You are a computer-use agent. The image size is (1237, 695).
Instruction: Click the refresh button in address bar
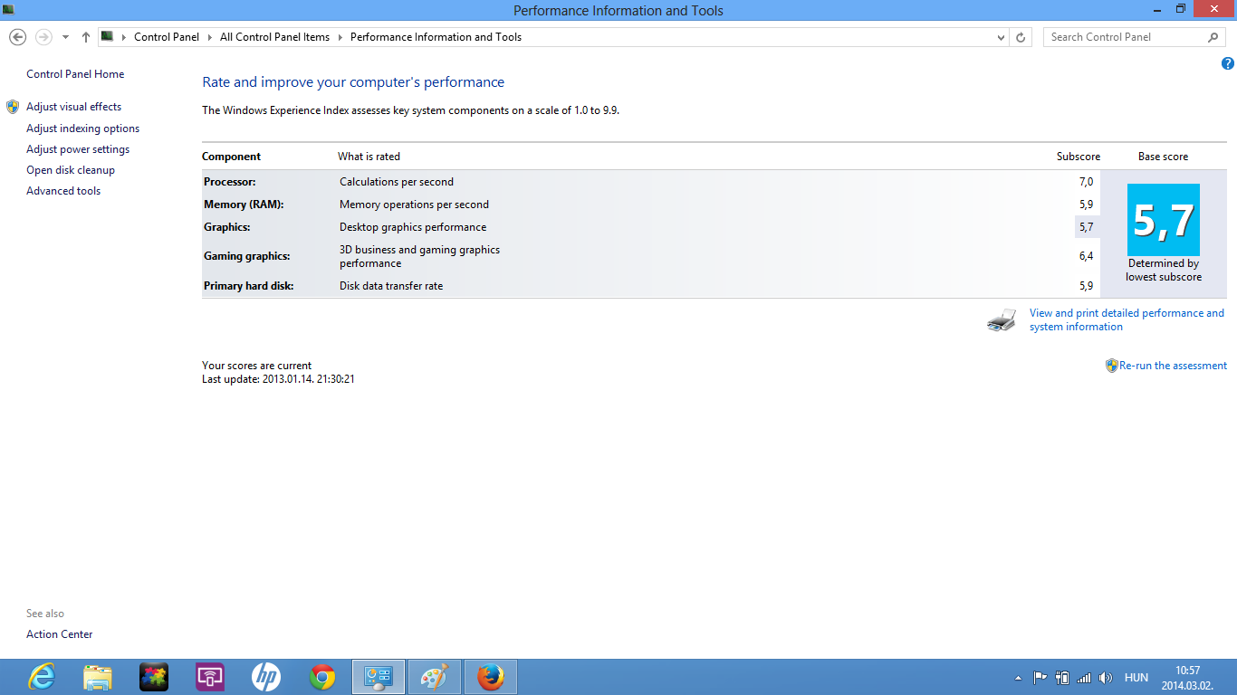point(1021,37)
